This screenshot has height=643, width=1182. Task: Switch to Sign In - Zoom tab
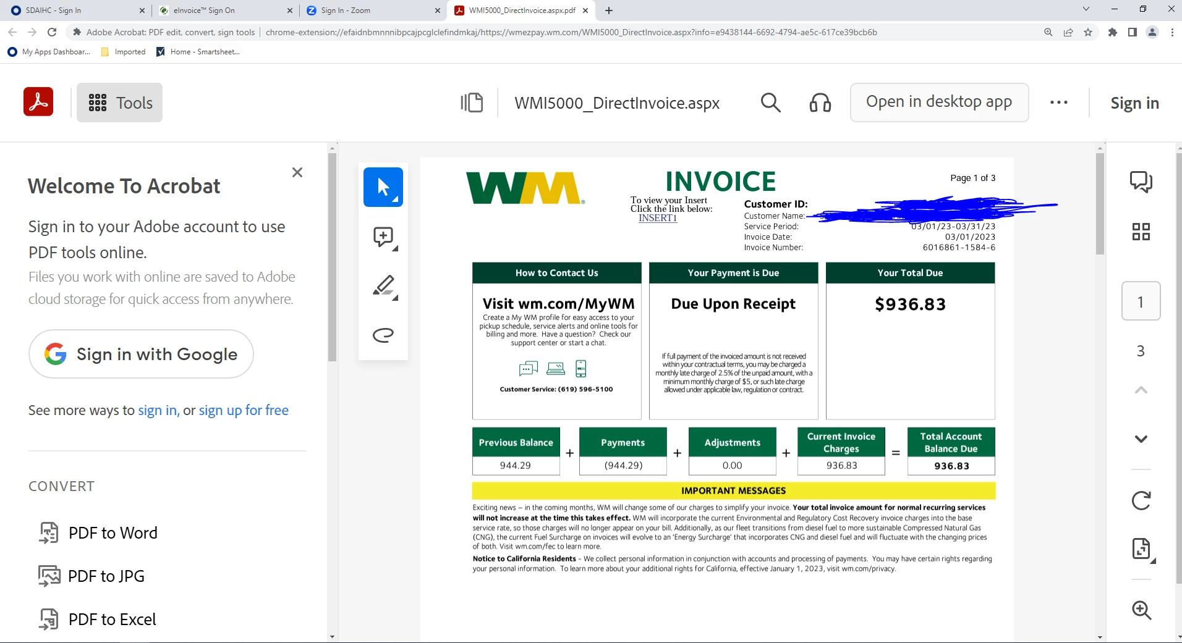point(373,10)
